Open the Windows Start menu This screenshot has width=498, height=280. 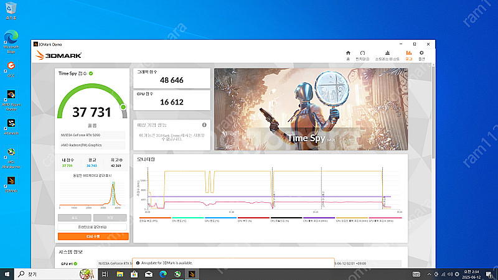7,274
